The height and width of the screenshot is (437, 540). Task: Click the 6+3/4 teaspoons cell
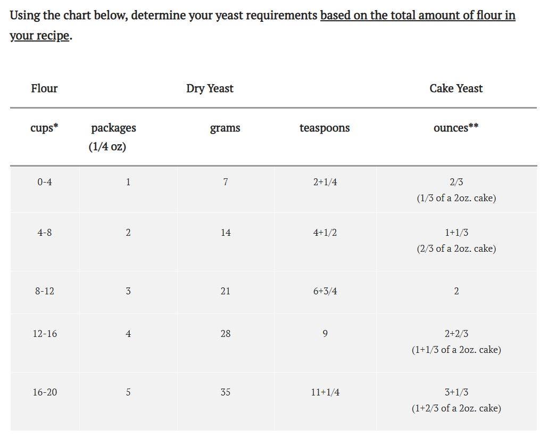[325, 291]
